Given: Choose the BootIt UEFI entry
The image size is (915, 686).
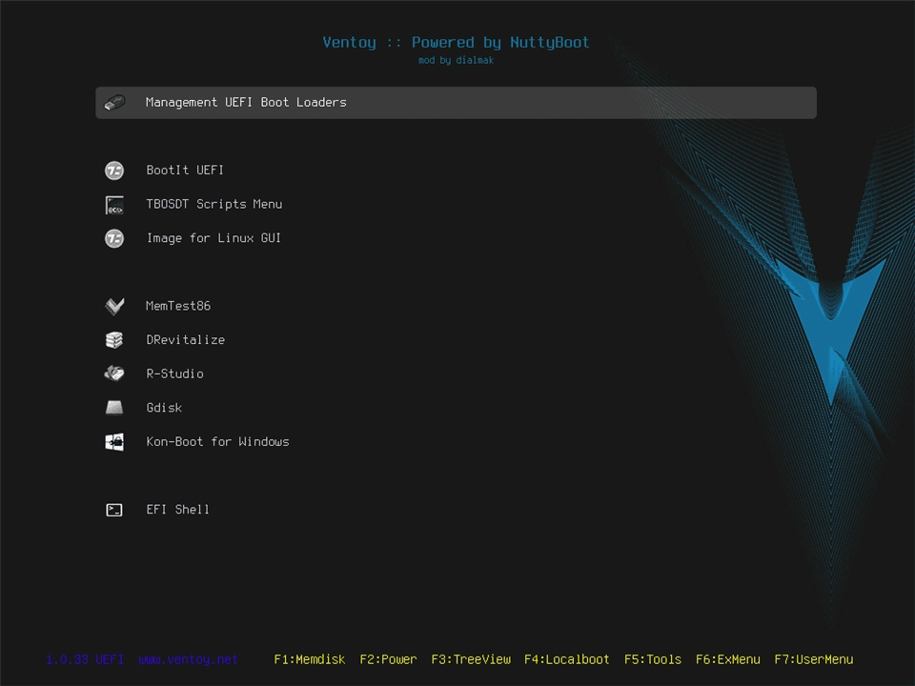Looking at the screenshot, I should click(185, 171).
